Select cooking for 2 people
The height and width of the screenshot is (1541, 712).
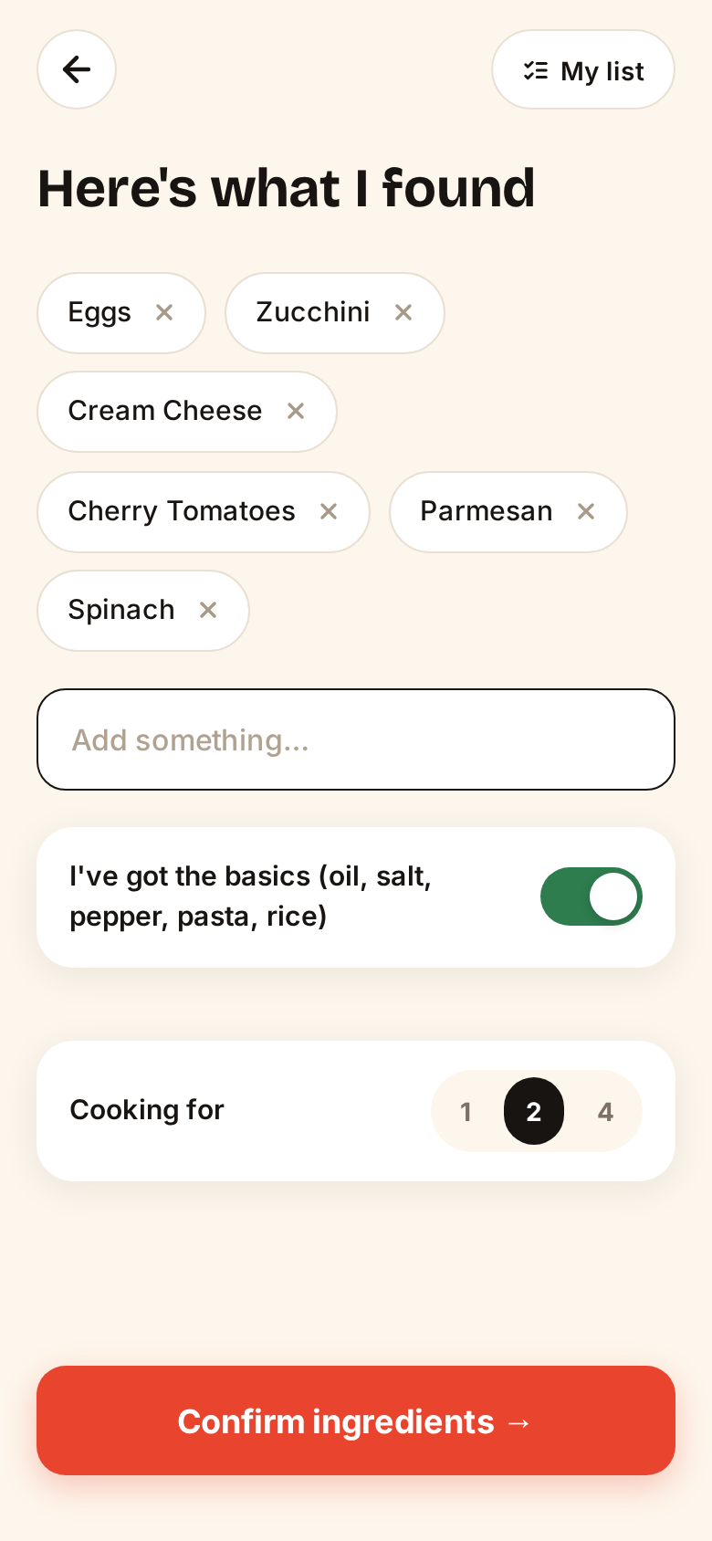[534, 1111]
